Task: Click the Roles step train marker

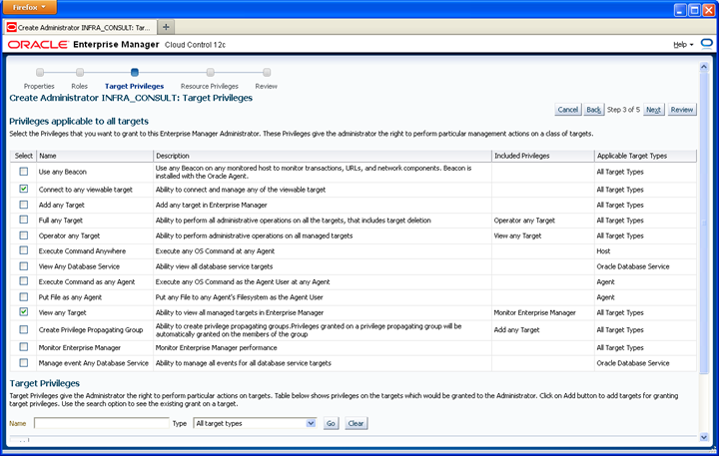Action: click(x=80, y=73)
